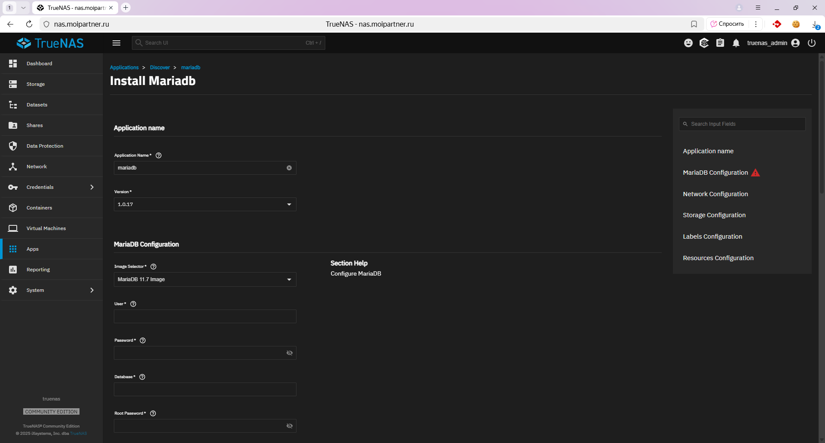Toggle Password field visibility
Screen dimensions: 825x443
[290, 353]
